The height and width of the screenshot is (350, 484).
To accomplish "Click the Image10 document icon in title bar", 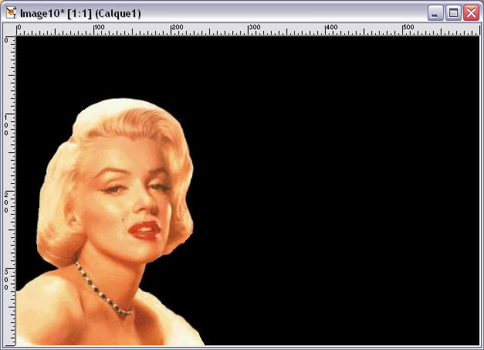I will 11,13.
